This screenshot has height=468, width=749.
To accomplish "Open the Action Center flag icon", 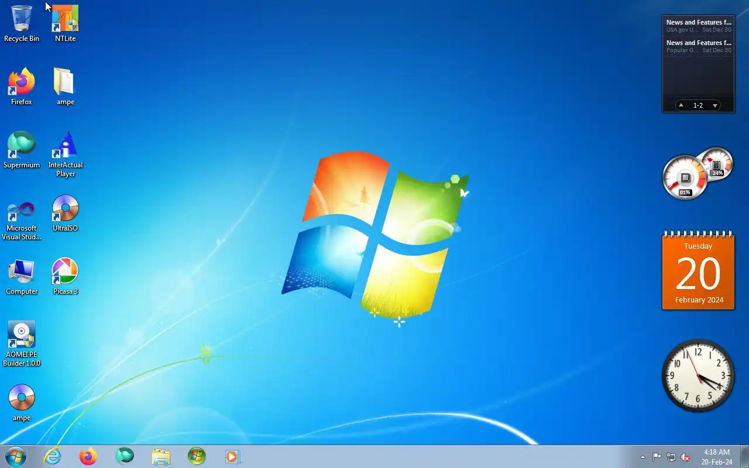I will pyautogui.click(x=657, y=457).
